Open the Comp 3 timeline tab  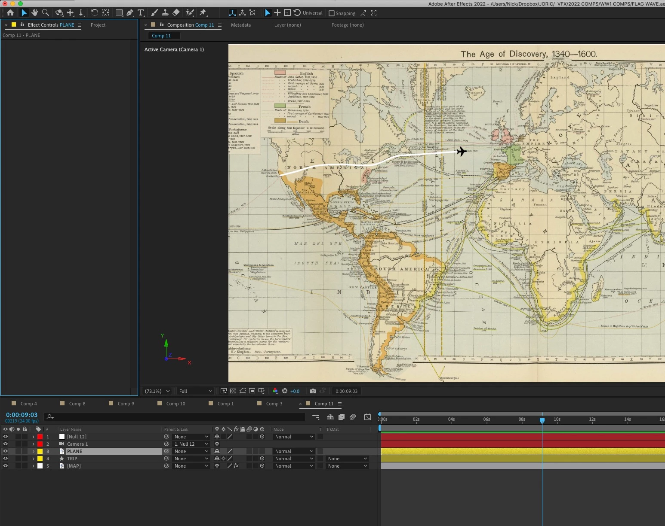pos(274,404)
